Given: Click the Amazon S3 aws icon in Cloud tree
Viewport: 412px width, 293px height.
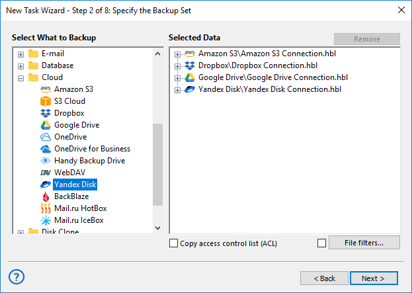Looking at the screenshot, I should click(x=46, y=89).
